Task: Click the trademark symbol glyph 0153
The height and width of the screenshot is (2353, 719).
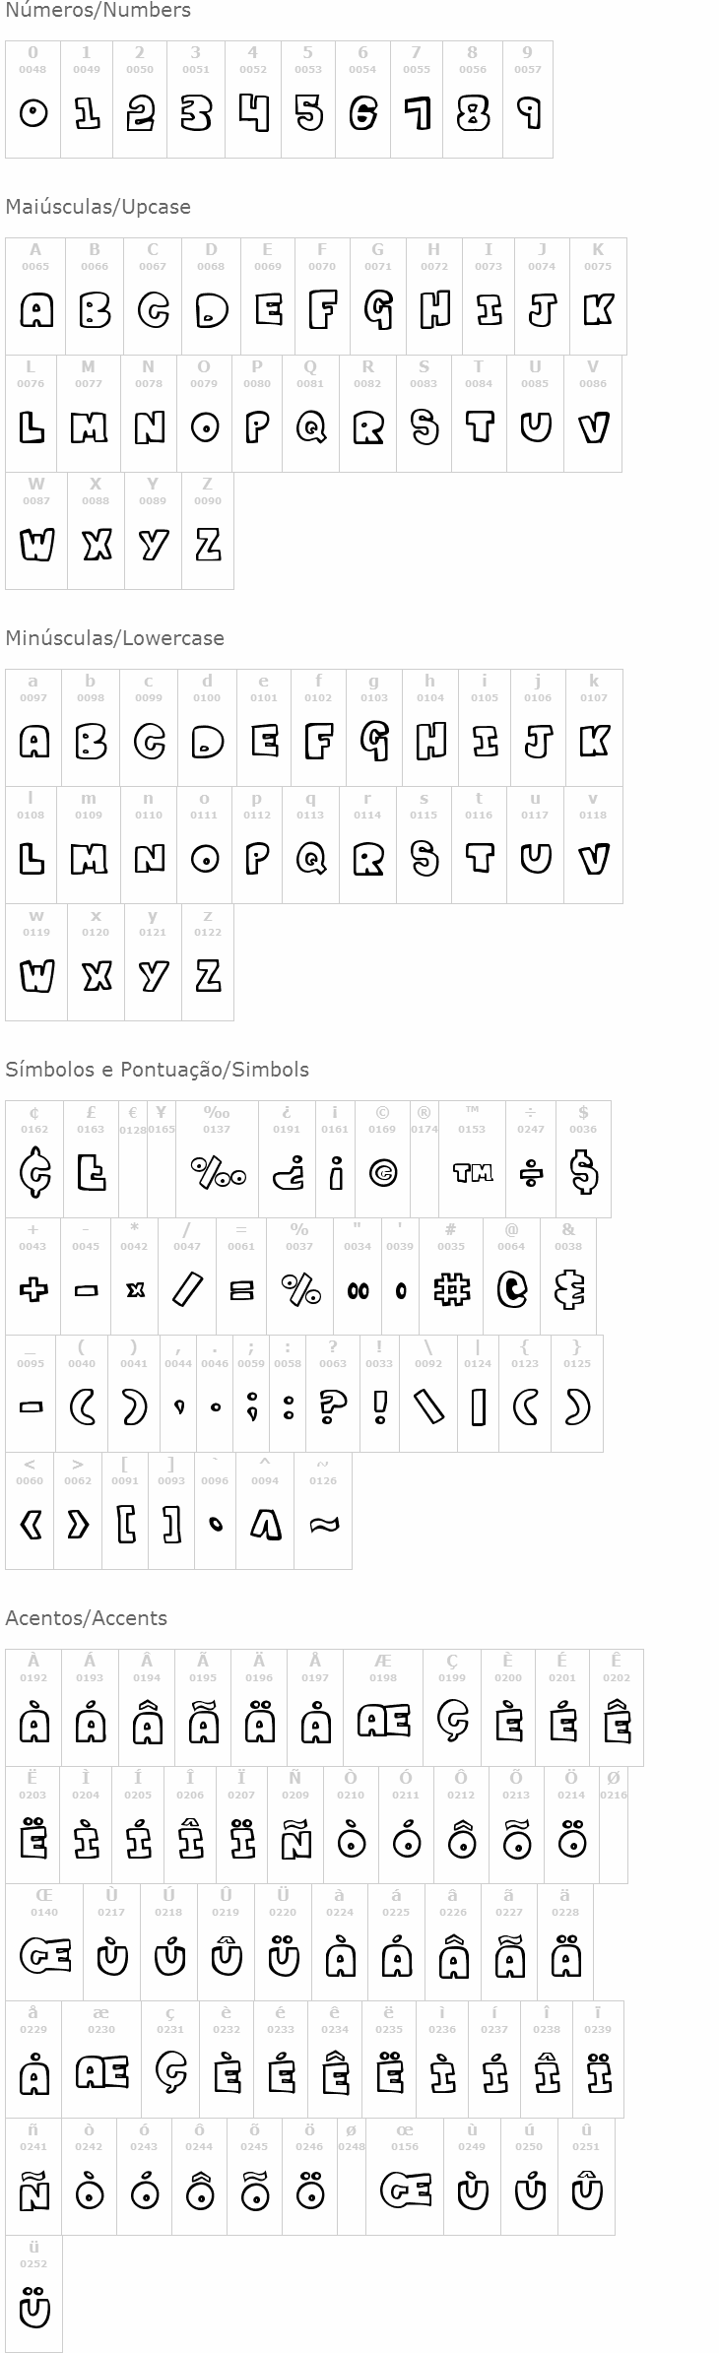Action: click(472, 1159)
